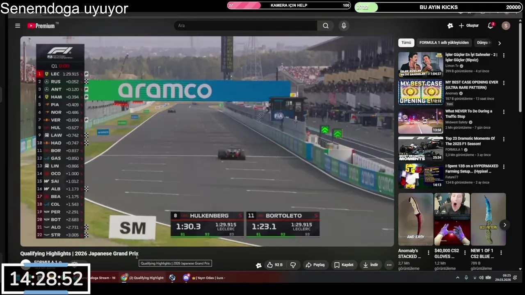Show more filter chips with right chevron

point(499,43)
